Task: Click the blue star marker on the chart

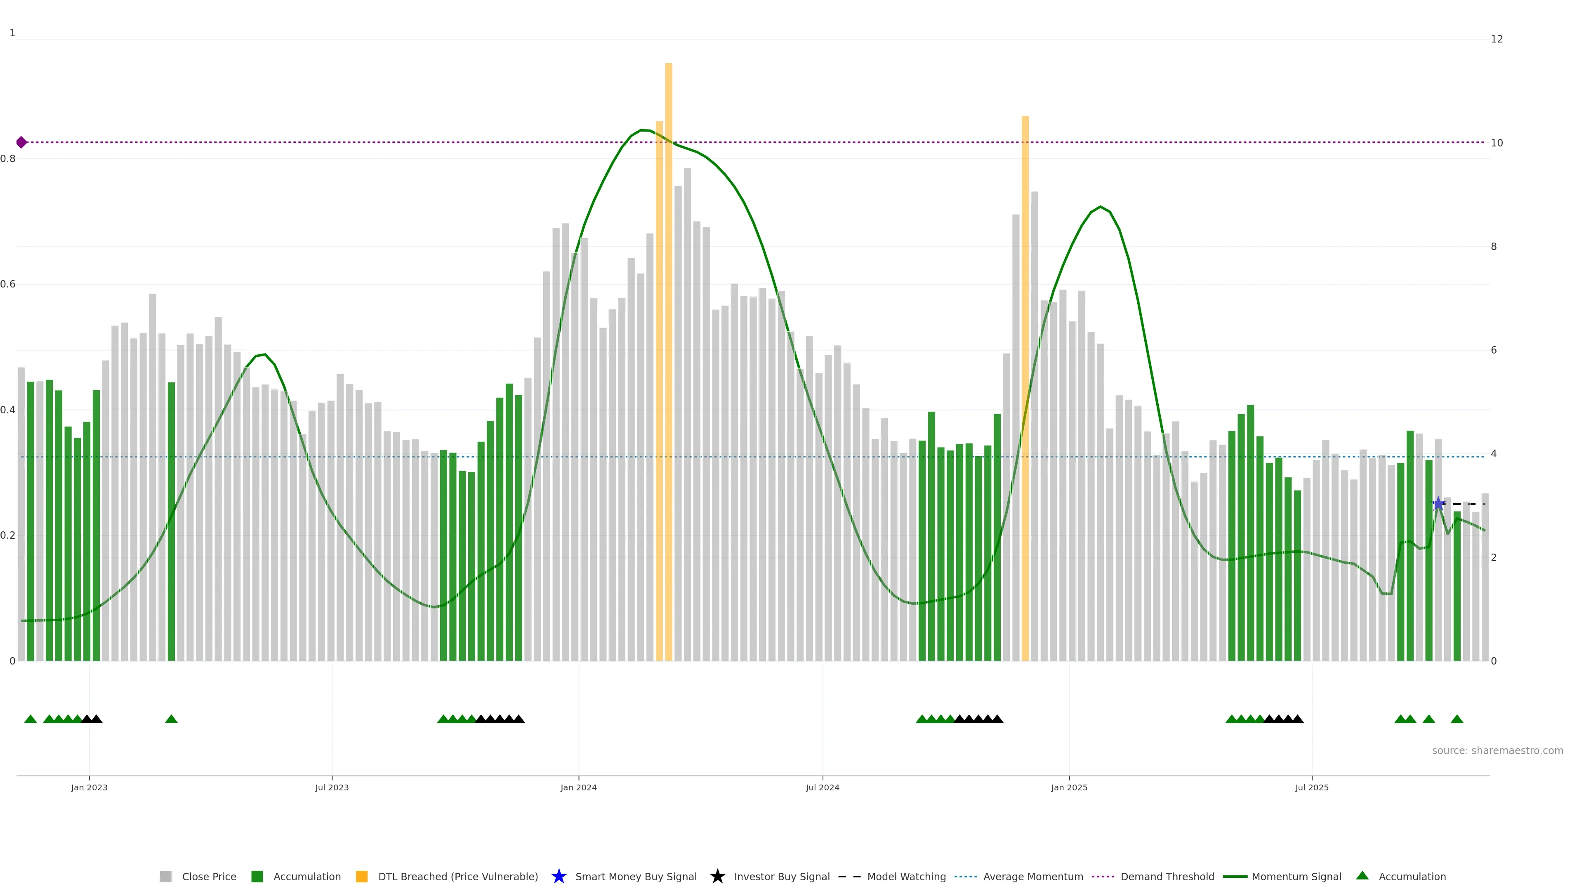Action: (1438, 504)
